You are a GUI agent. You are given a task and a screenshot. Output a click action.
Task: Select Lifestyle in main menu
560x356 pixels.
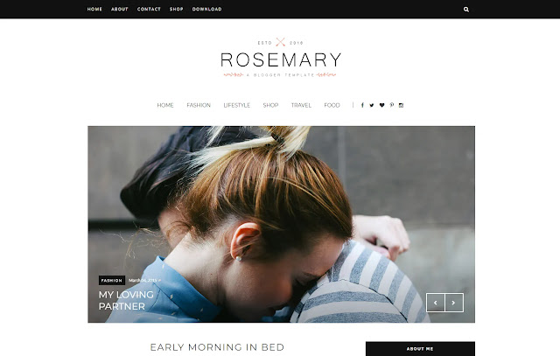237,105
